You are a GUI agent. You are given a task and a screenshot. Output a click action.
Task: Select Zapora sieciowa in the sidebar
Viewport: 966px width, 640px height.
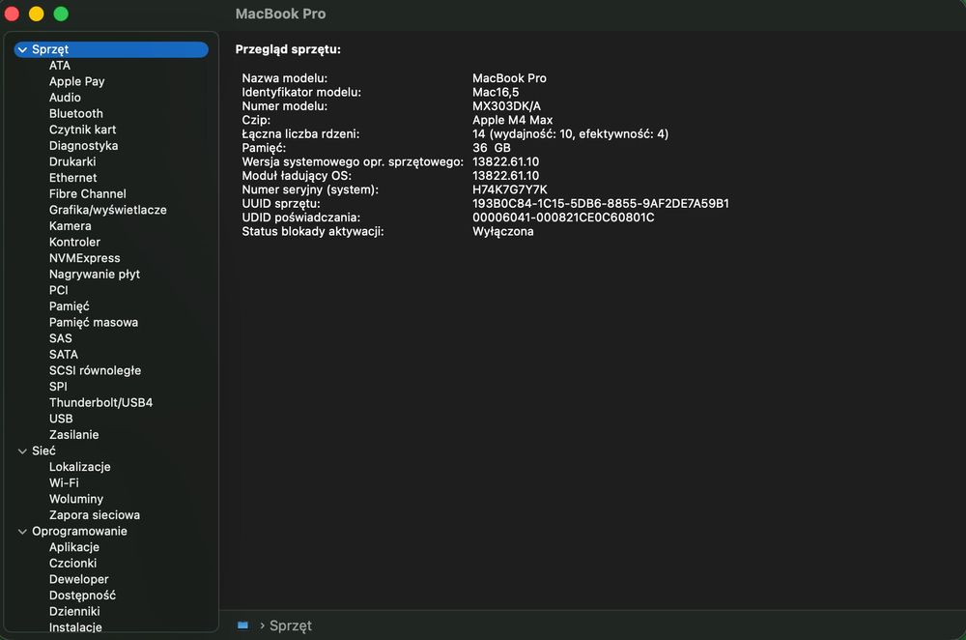[95, 515]
